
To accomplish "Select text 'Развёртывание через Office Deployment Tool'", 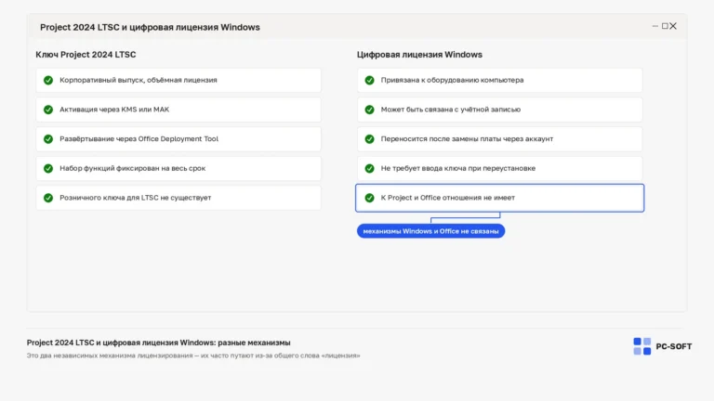I will [x=139, y=139].
